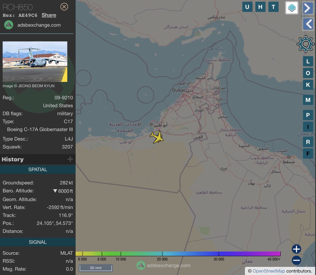Toggle the P button
The height and width of the screenshot is (275, 316).
click(308, 115)
